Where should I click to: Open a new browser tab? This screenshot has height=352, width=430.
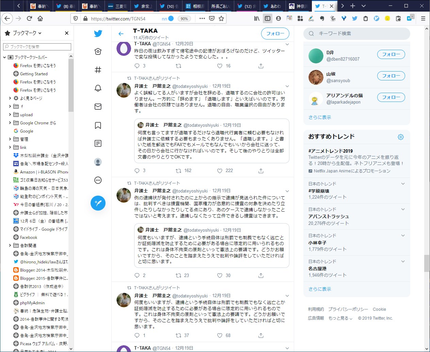pos(353,6)
